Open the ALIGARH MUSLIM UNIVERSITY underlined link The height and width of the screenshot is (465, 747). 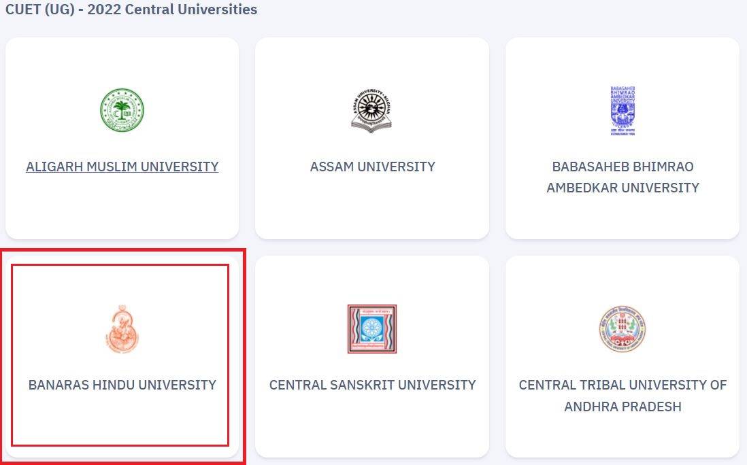pyautogui.click(x=122, y=167)
